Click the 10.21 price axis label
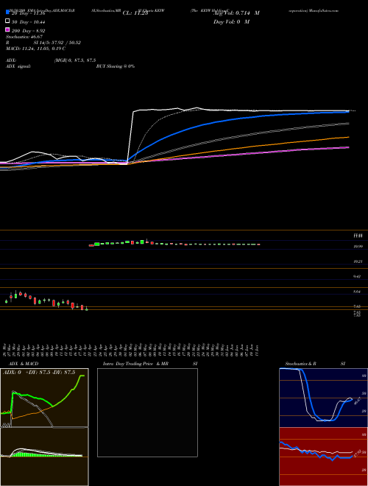 tap(358, 261)
